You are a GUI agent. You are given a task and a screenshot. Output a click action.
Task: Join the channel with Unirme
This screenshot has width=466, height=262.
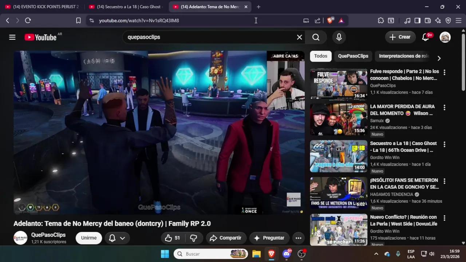click(89, 238)
